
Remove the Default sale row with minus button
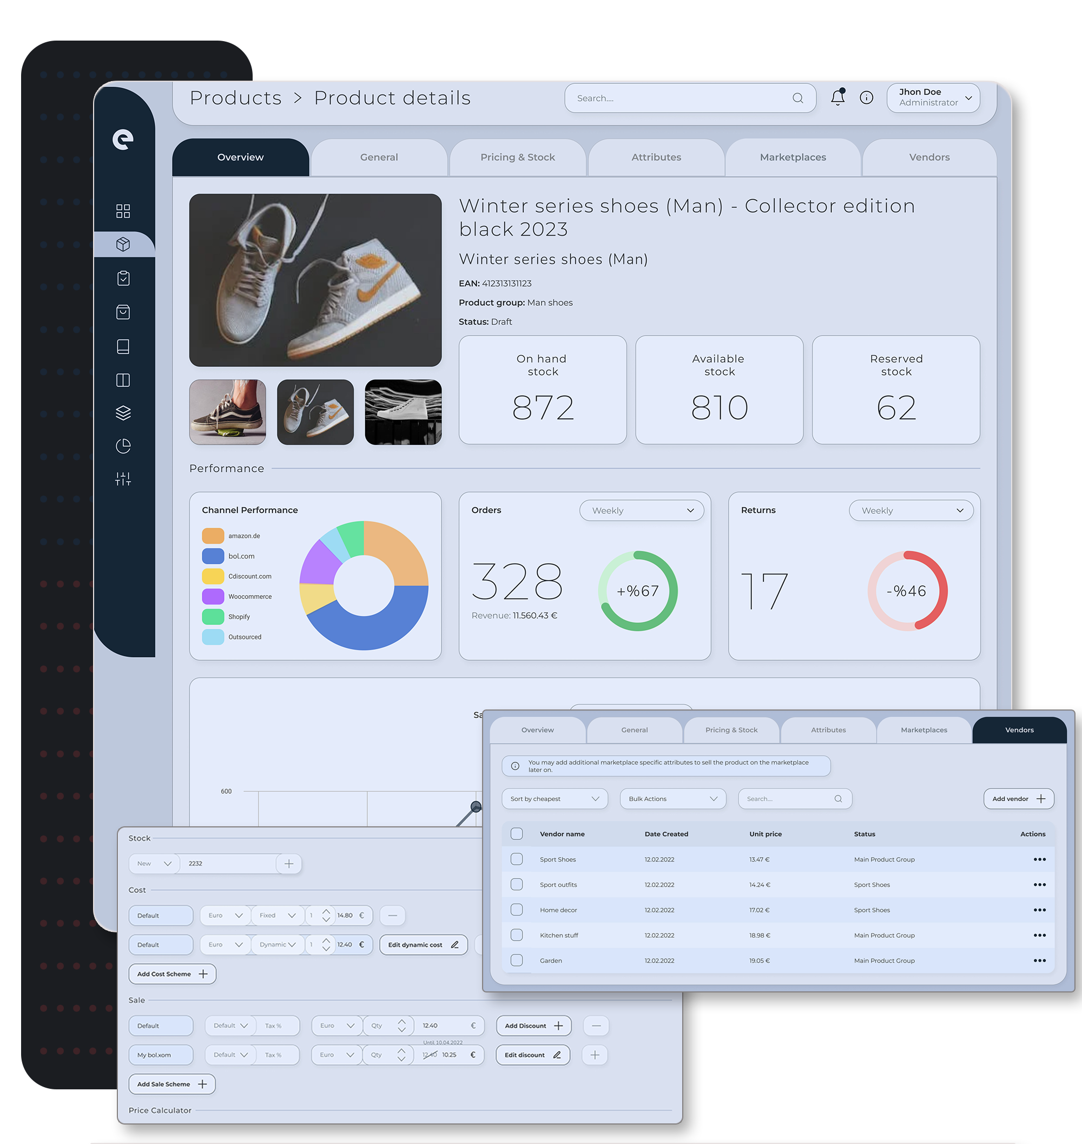tap(596, 1025)
